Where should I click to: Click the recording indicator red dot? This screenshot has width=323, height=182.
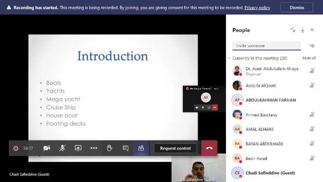16,148
